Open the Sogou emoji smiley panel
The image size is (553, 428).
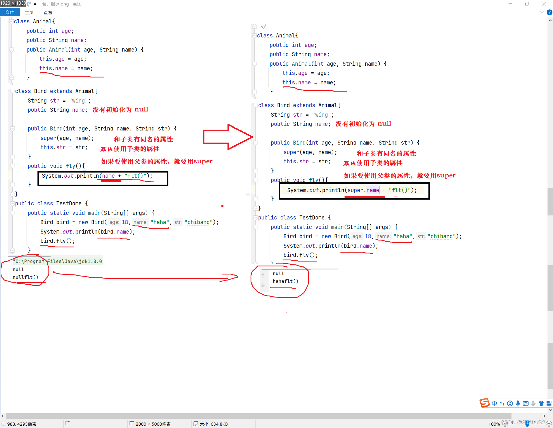(510, 404)
